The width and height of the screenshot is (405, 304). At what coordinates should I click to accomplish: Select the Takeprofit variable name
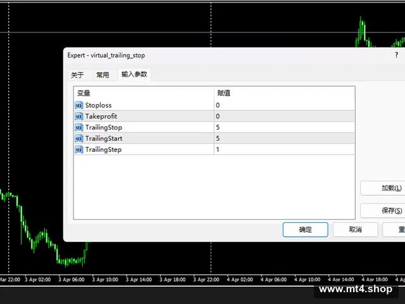pos(101,117)
